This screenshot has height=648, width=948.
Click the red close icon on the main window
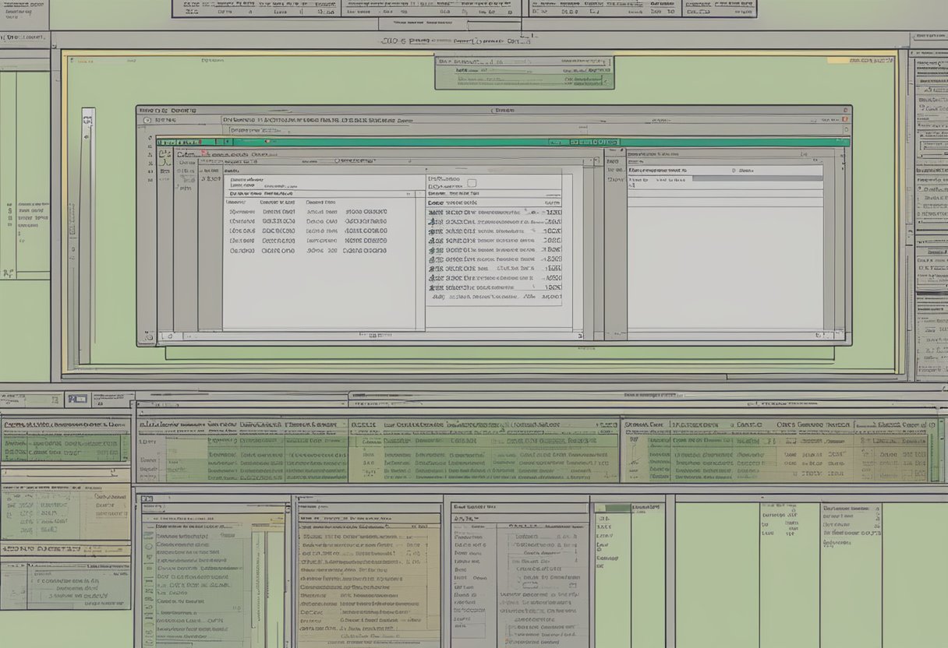pyautogui.click(x=845, y=120)
